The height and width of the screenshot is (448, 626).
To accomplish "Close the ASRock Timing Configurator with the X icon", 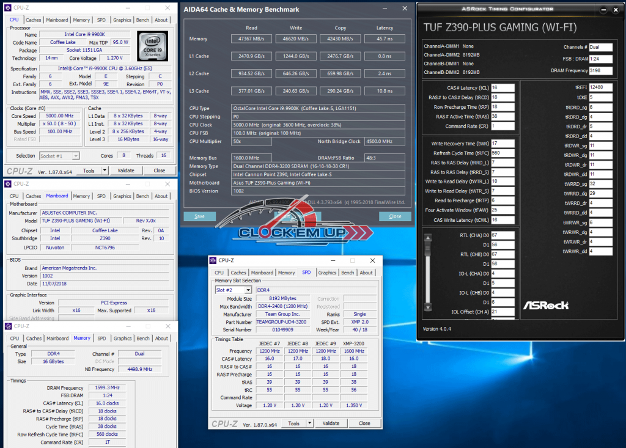I will tap(616, 10).
